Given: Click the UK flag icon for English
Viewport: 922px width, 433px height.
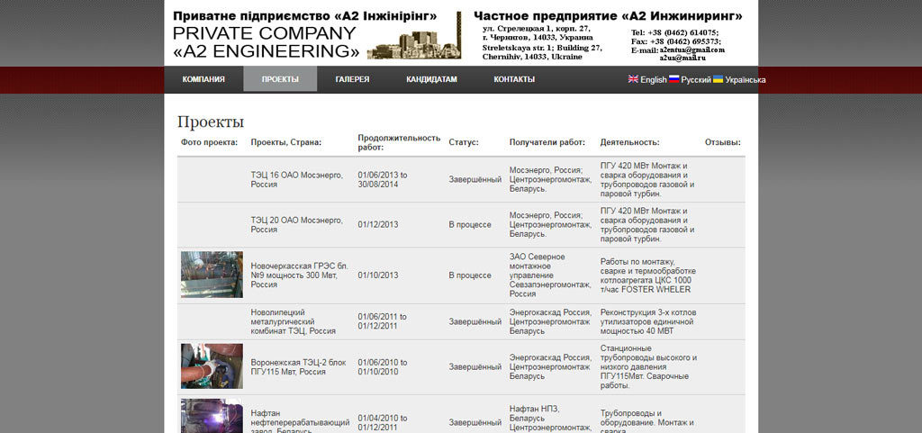Looking at the screenshot, I should click(x=633, y=79).
